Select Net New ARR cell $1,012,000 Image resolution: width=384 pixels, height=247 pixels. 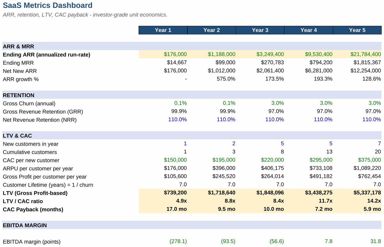point(212,71)
